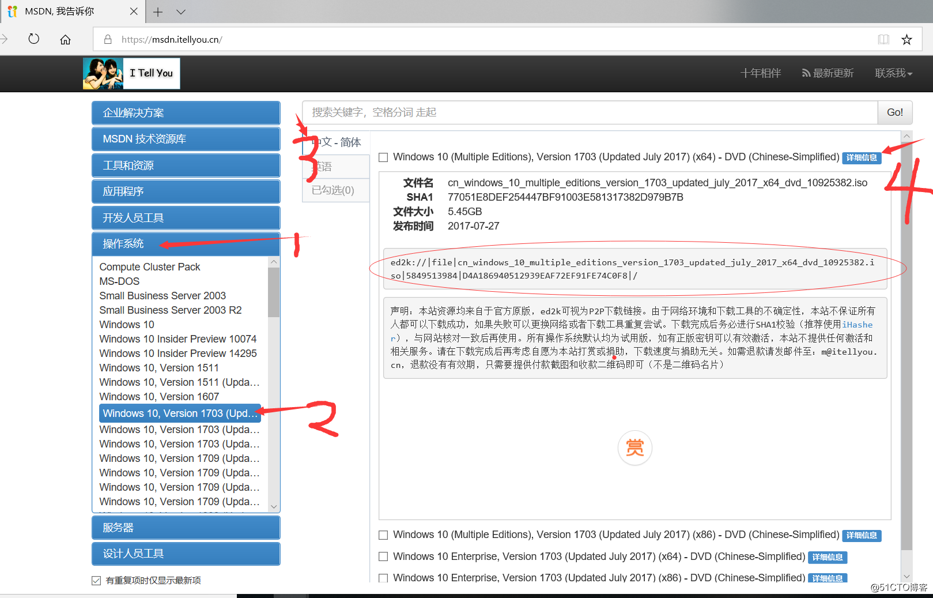The image size is (933, 598).
Task: Click the OS list scrollbar thumb
Action: tap(274, 292)
